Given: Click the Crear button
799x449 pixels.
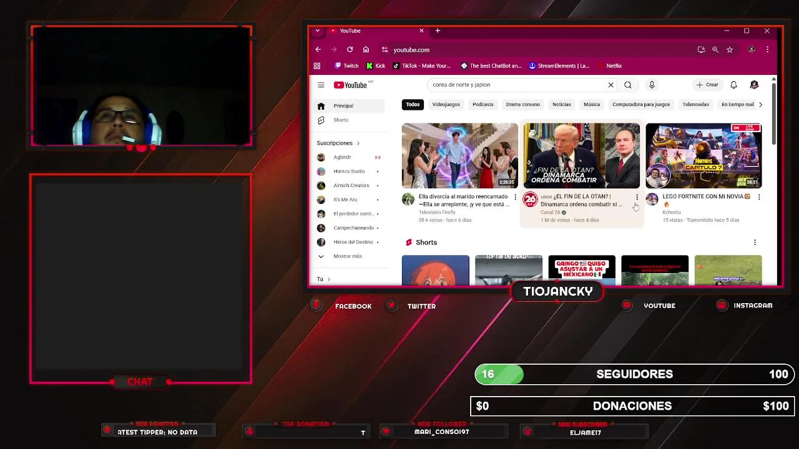Looking at the screenshot, I should click(708, 85).
